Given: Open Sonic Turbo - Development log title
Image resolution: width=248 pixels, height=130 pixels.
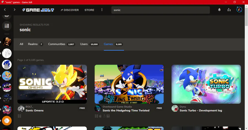Looking at the screenshot, I should [x=201, y=110].
